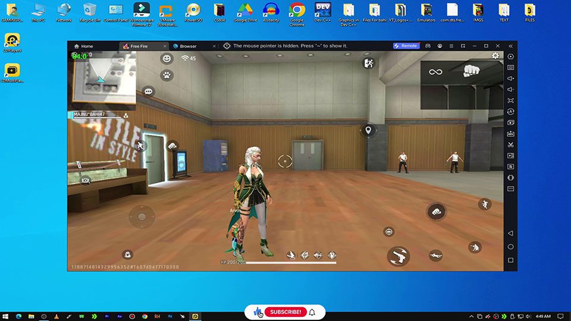Open the user account icon in title bar

coord(440,46)
